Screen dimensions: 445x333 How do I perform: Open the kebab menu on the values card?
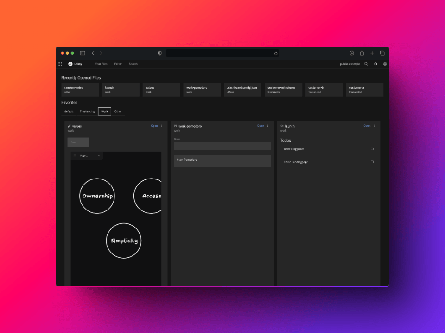click(x=161, y=125)
